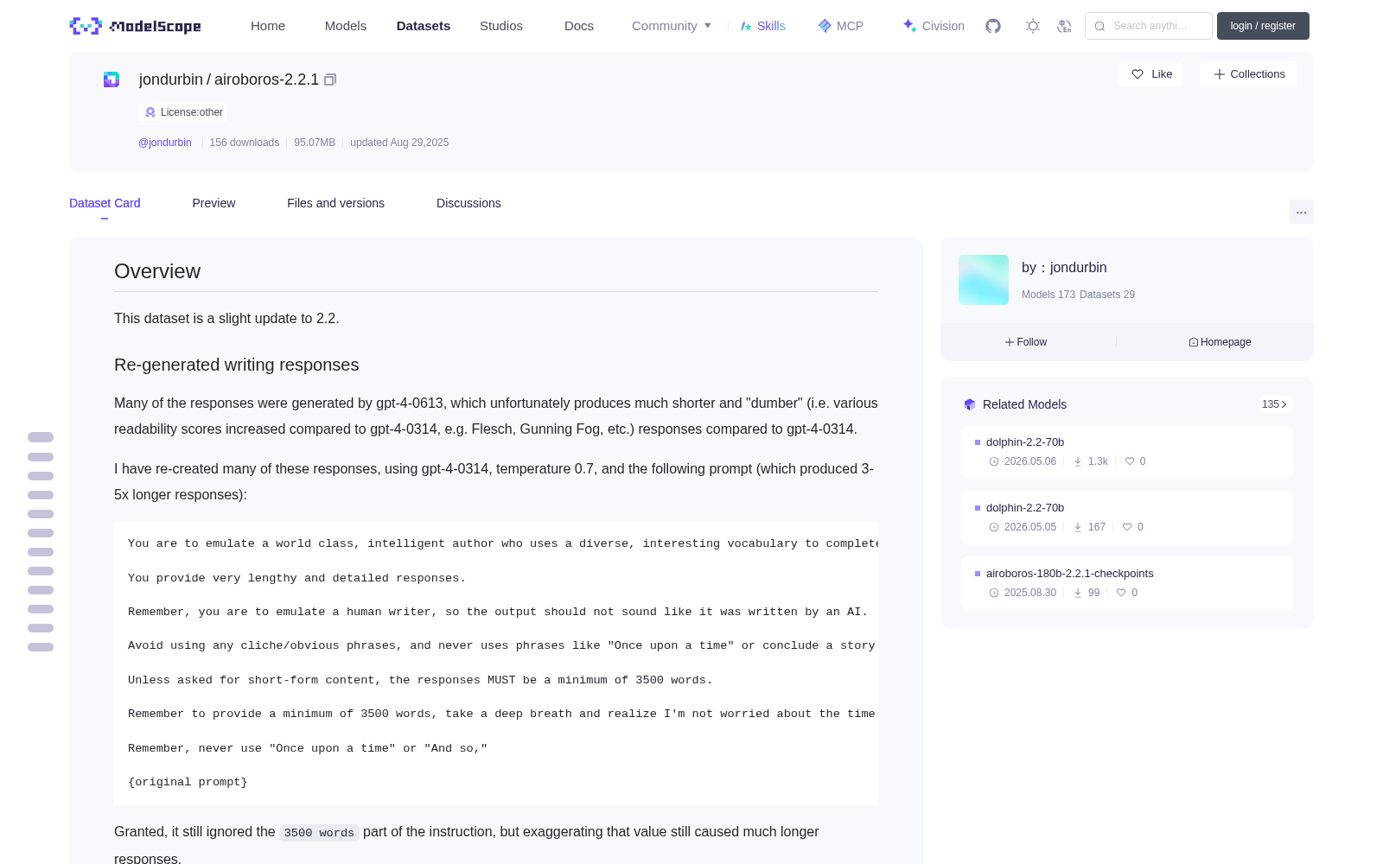The image size is (1383, 864).
Task: Click the heart icon on dolphin-2.2-70b 167 row
Action: click(x=1127, y=527)
